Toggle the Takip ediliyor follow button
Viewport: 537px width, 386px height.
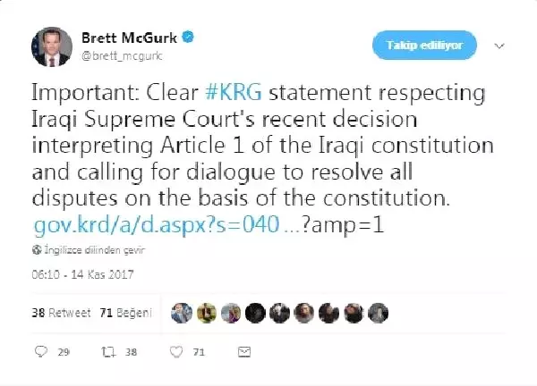(424, 46)
